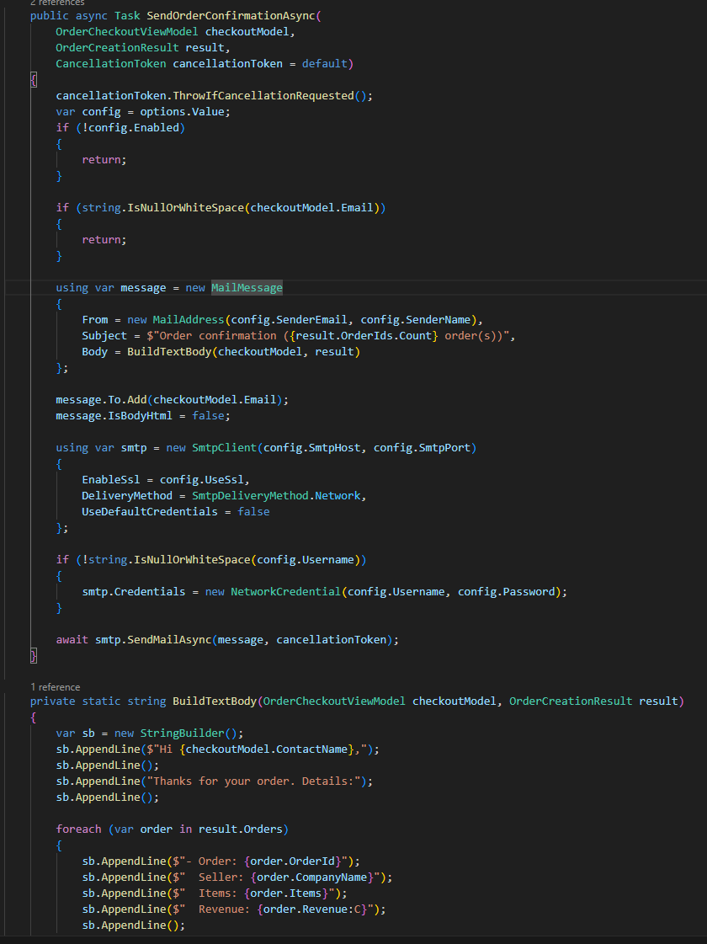Click the highlighted closing brace of SendOrderConfirmationAsync
The width and height of the screenshot is (707, 944).
tap(34, 655)
